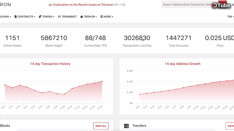Click the 1/2 data point on transaction chart
This screenshot has height=131, width=234.
click(x=5, y=85)
